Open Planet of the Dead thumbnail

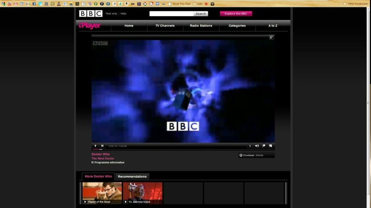click(102, 193)
